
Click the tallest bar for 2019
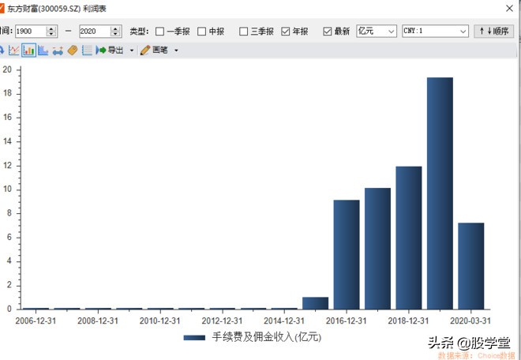[x=440, y=193]
